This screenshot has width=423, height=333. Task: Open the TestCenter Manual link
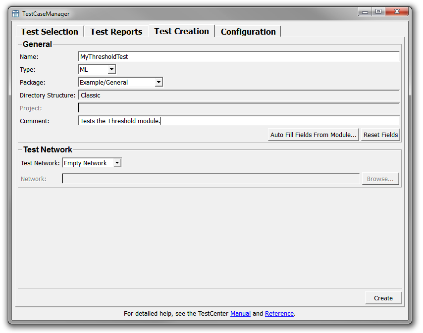coord(240,314)
